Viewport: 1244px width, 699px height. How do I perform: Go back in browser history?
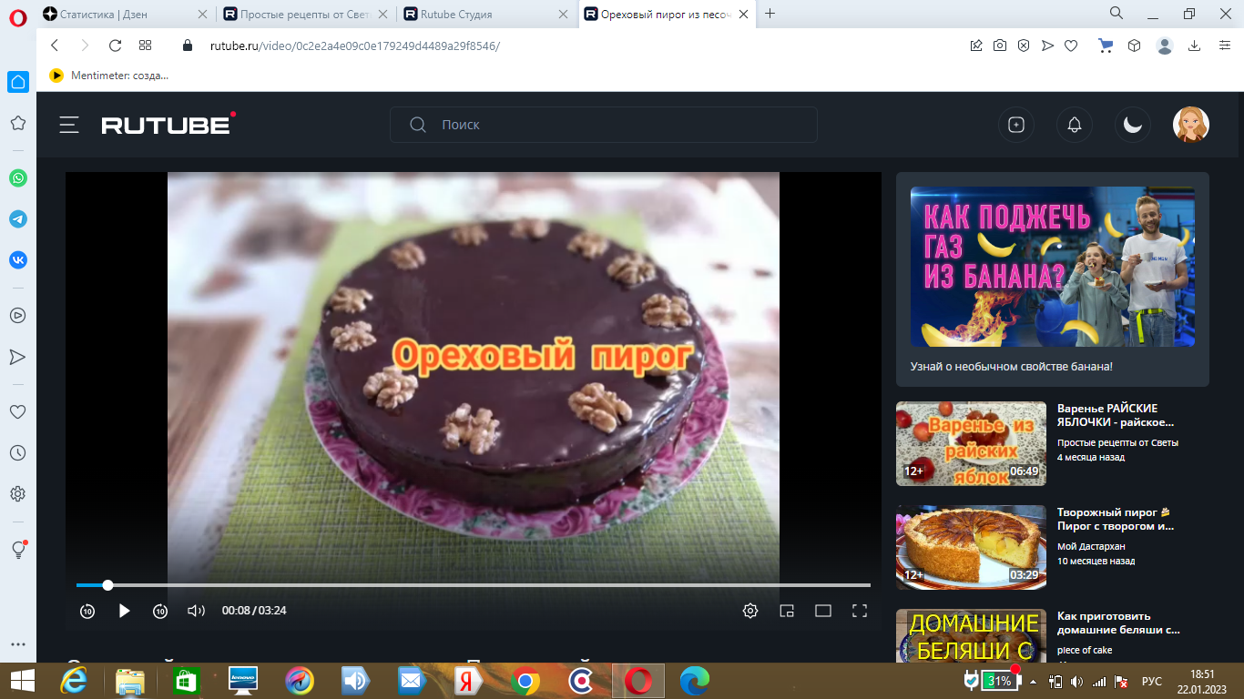tap(55, 46)
